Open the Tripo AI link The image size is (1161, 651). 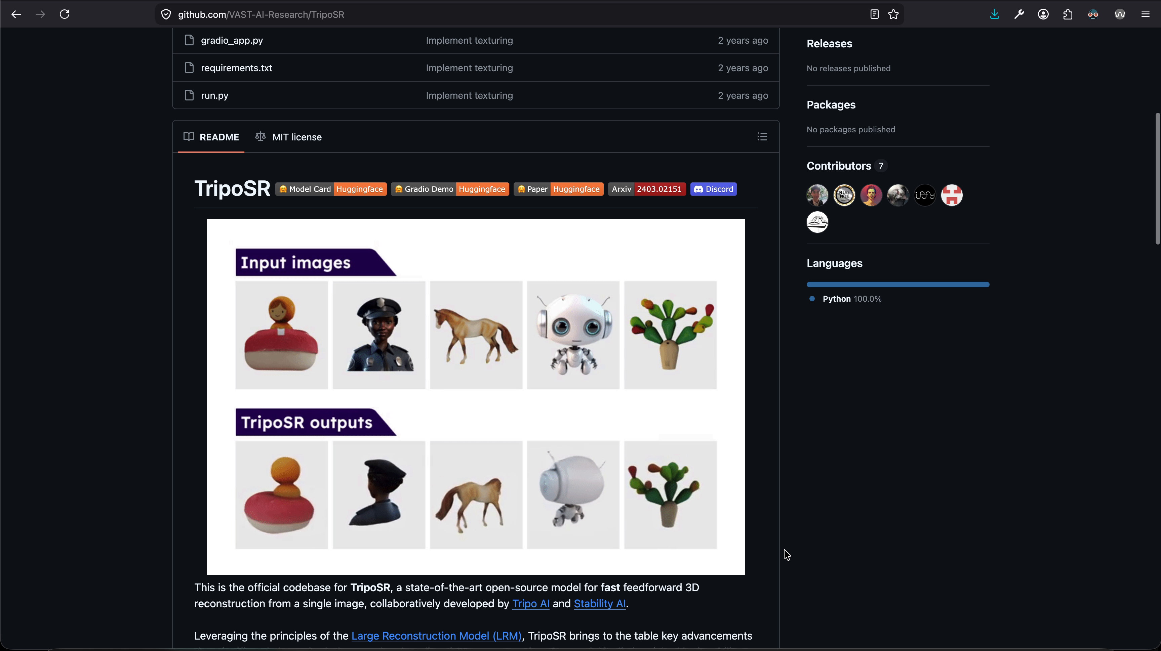[x=530, y=604]
